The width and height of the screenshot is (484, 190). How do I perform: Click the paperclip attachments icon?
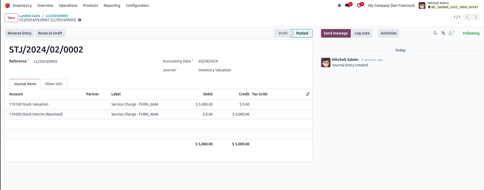(x=443, y=33)
